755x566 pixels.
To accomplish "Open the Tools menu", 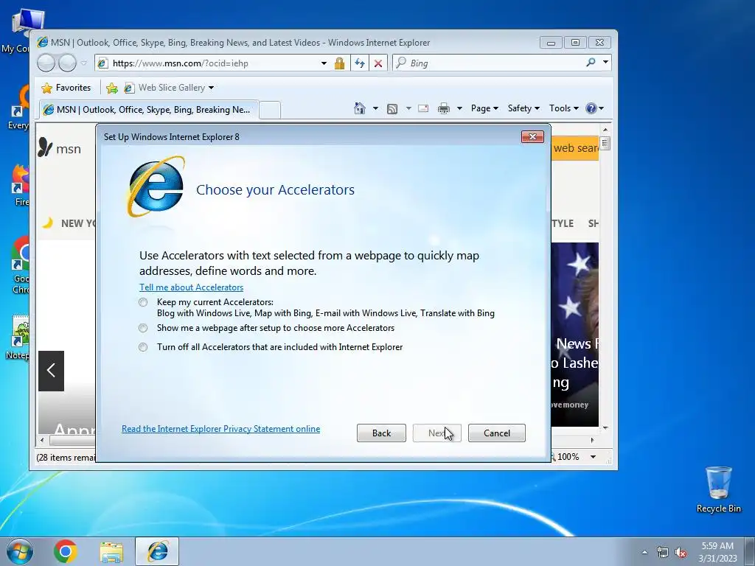I will pos(564,108).
